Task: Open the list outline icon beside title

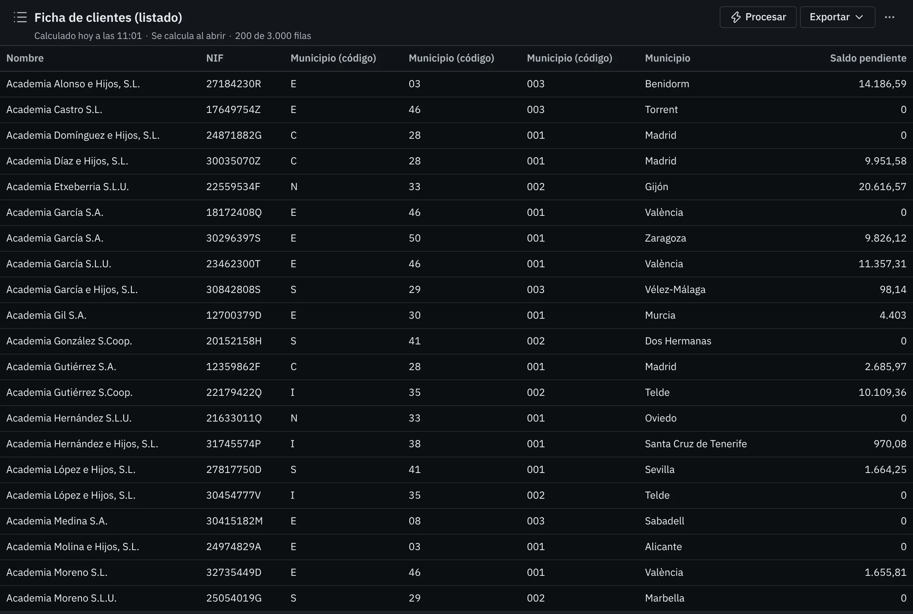Action: 20,17
